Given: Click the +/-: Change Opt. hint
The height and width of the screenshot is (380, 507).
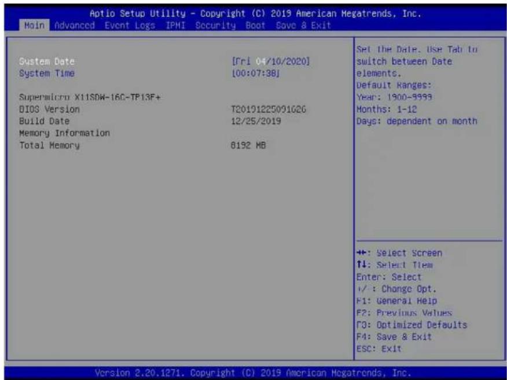Looking at the screenshot, I should (x=396, y=289).
